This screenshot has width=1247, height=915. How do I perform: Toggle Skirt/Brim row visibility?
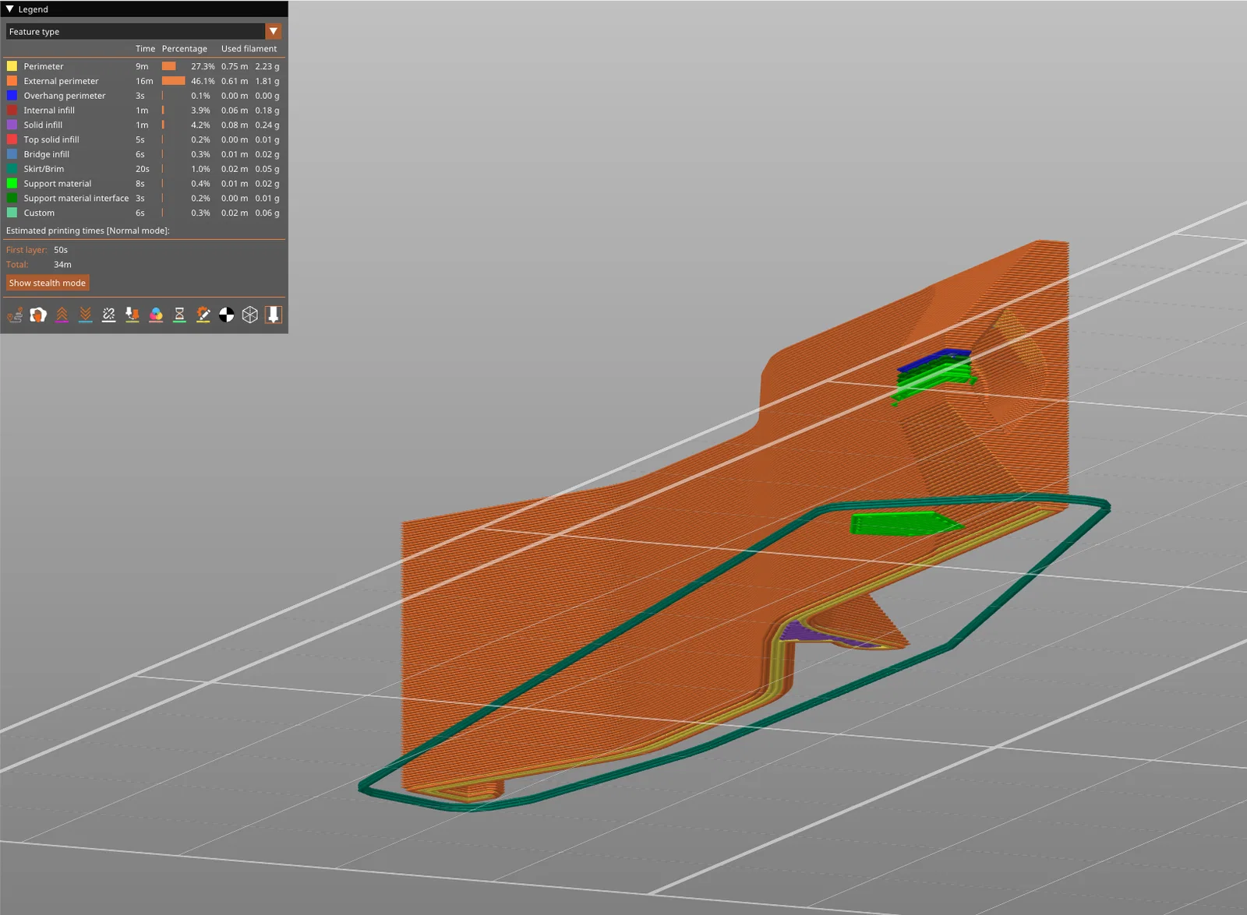tap(144, 169)
